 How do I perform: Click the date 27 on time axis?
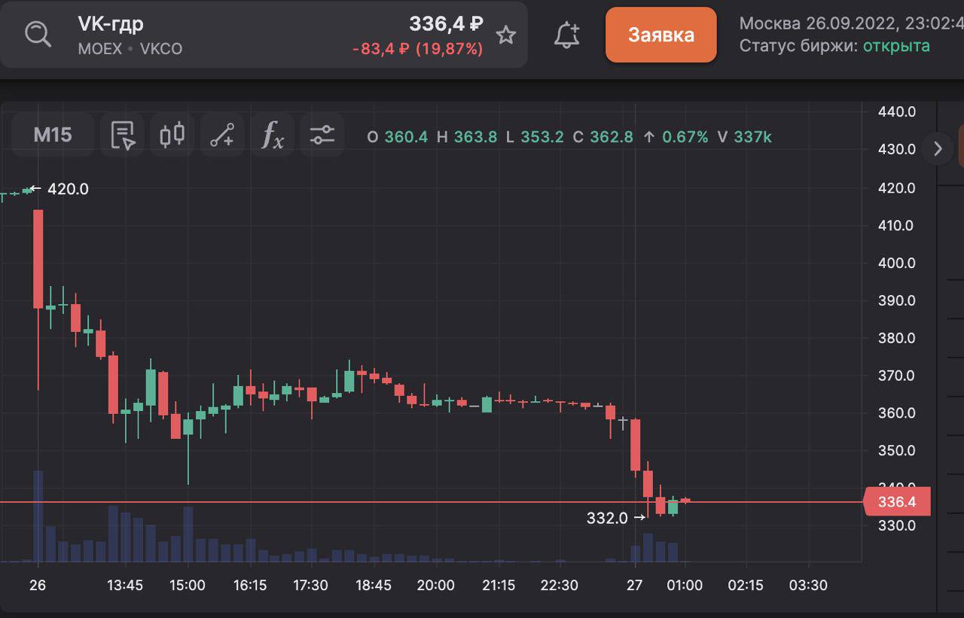636,586
